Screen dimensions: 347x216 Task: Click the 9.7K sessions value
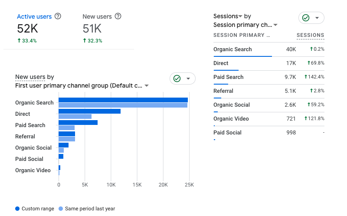coord(290,77)
